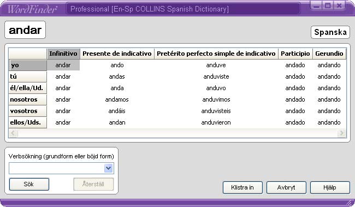Close the WordFinder window

pyautogui.click(x=339, y=5)
